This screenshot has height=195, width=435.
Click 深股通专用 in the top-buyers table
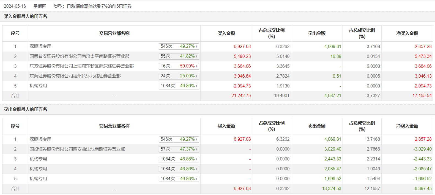pos(40,46)
